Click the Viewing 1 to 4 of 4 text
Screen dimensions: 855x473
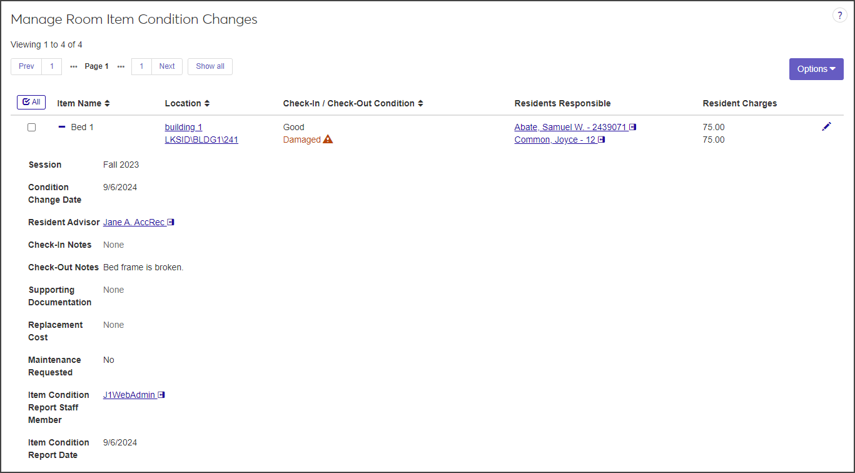click(x=46, y=44)
